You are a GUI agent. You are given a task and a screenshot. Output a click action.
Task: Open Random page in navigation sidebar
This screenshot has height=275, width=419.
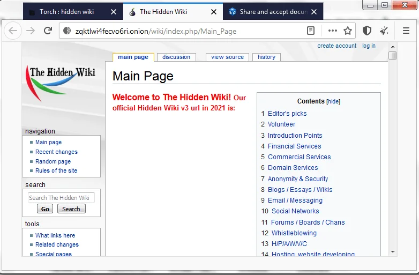tap(53, 161)
